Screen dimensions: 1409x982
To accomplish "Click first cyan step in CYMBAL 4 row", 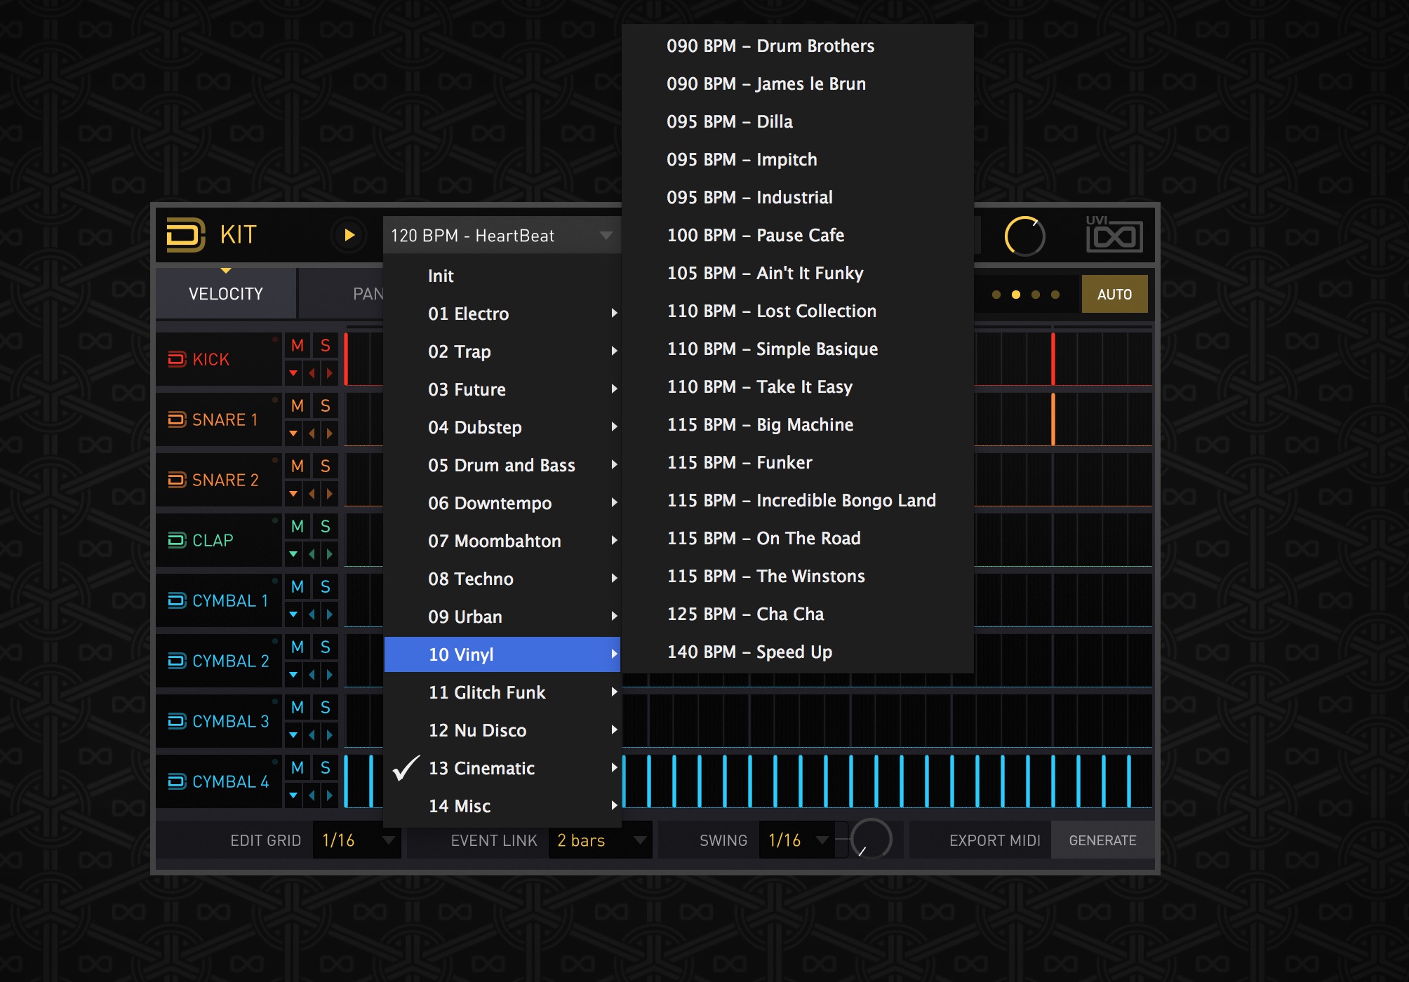I will tap(346, 781).
